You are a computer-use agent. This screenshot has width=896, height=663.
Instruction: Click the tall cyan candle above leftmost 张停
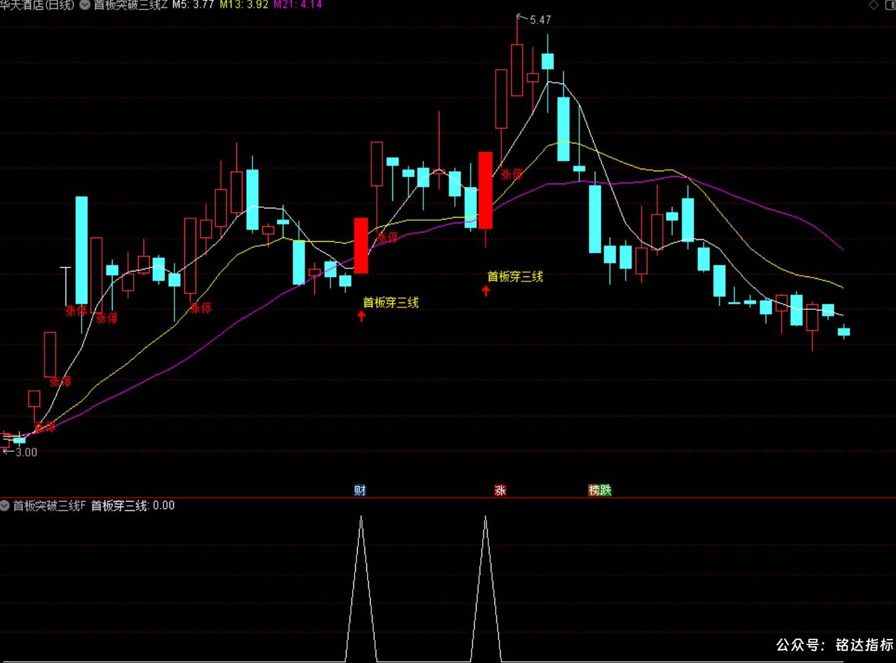point(82,250)
